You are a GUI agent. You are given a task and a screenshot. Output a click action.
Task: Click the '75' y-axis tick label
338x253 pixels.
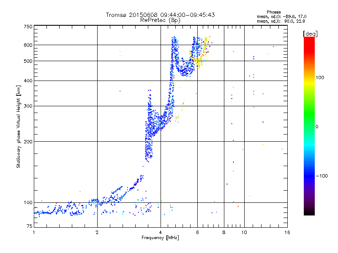(29, 226)
